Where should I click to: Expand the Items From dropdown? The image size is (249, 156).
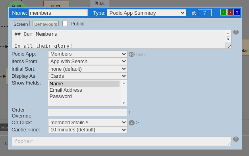tap(88, 62)
